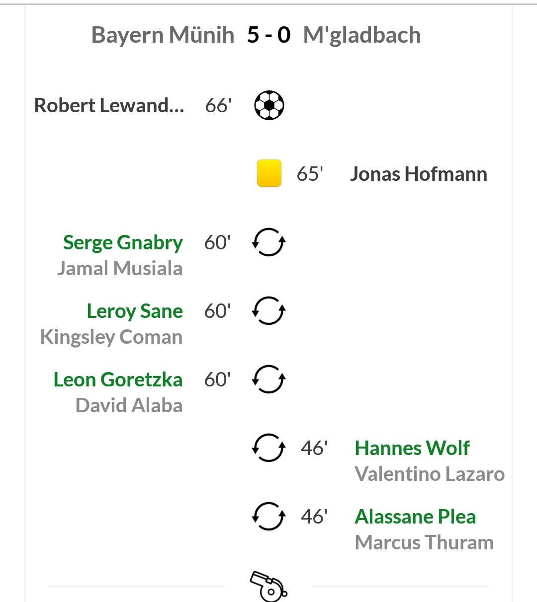
Task: Open Jonas Hofmann's player name
Action: pos(419,174)
